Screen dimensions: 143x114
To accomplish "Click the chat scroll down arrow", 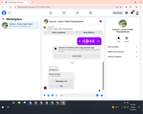I will click(x=103, y=91).
